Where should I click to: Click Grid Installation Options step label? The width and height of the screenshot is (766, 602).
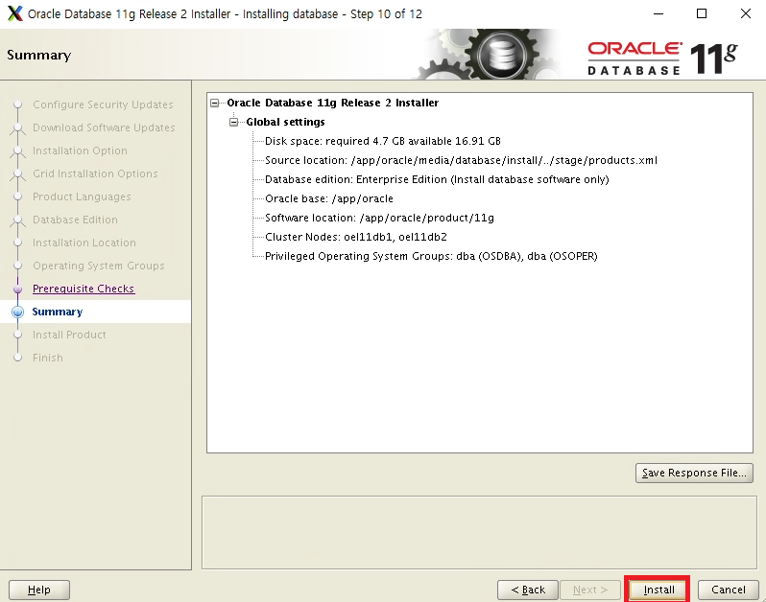coord(95,174)
